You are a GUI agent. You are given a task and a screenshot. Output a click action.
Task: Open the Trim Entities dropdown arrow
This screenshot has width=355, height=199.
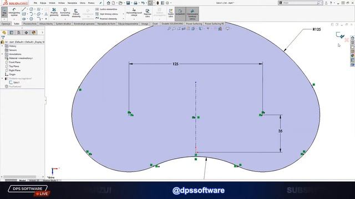pos(54,19)
